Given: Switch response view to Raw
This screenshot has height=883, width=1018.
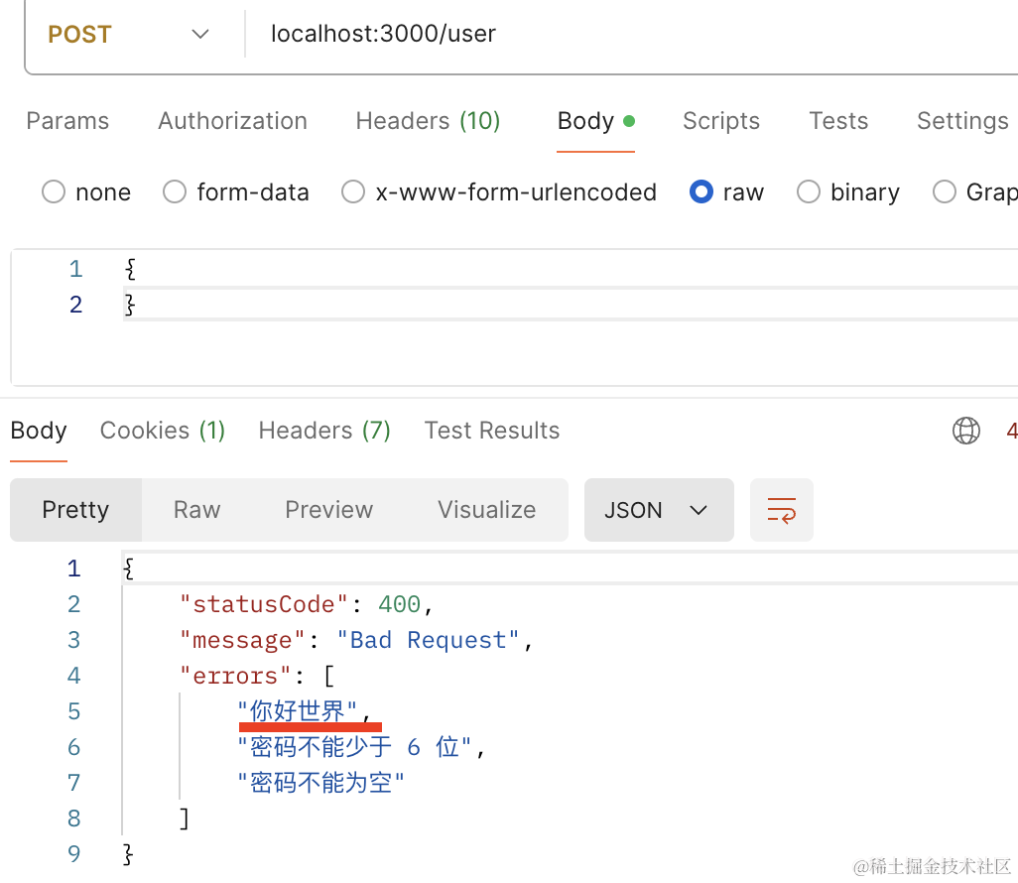Looking at the screenshot, I should (x=196, y=510).
